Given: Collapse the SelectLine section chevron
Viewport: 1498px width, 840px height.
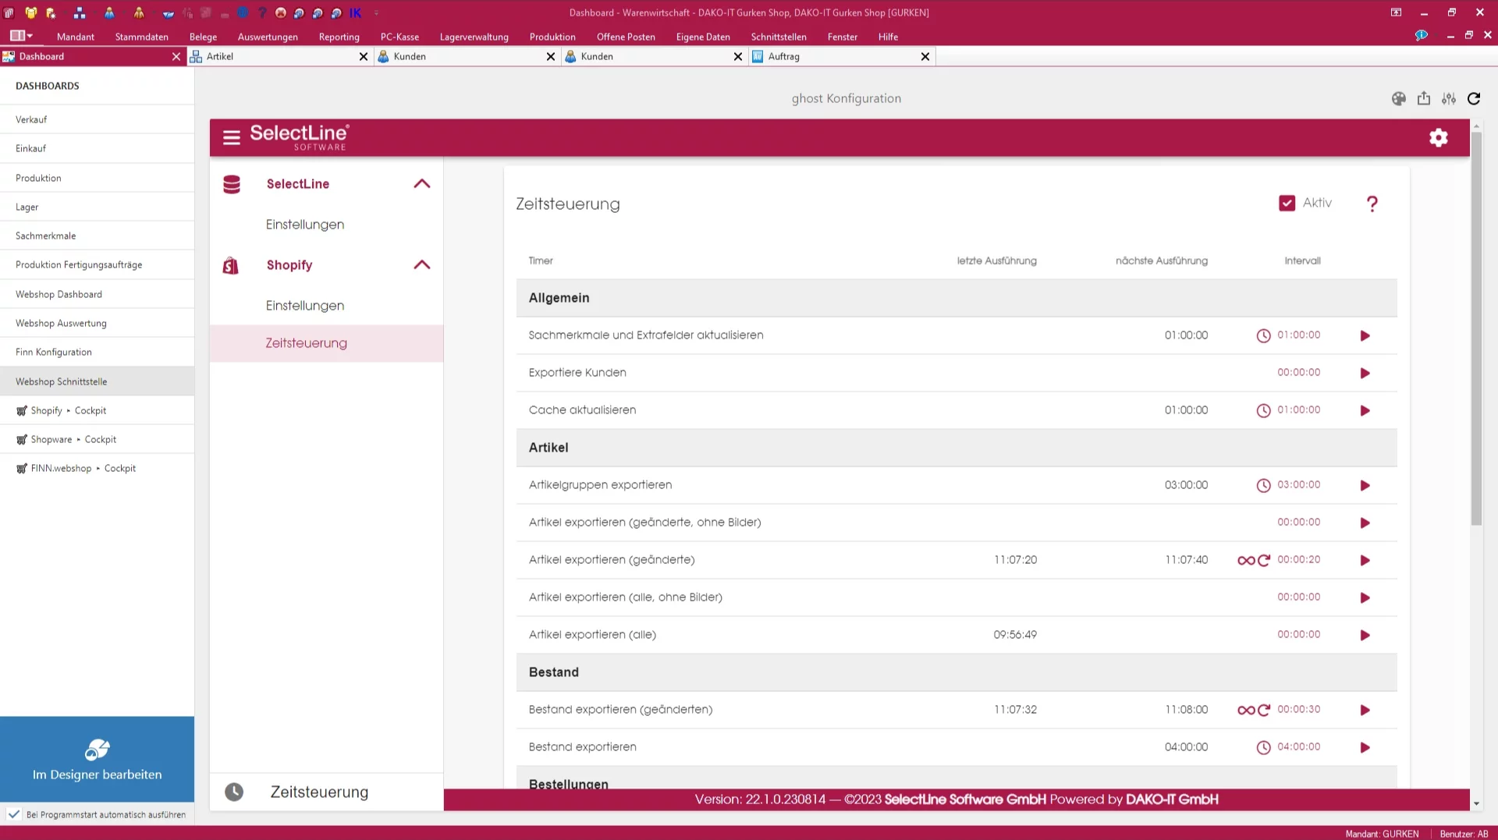Looking at the screenshot, I should pyautogui.click(x=422, y=183).
